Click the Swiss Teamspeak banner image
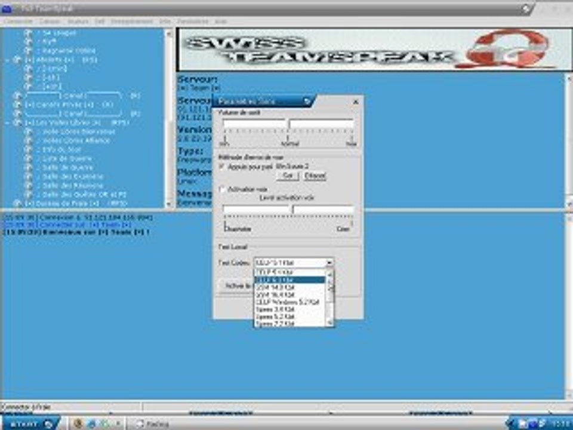 pos(374,50)
